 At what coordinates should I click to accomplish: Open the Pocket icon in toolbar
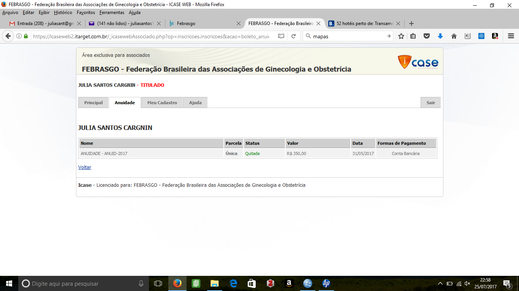tap(427, 36)
